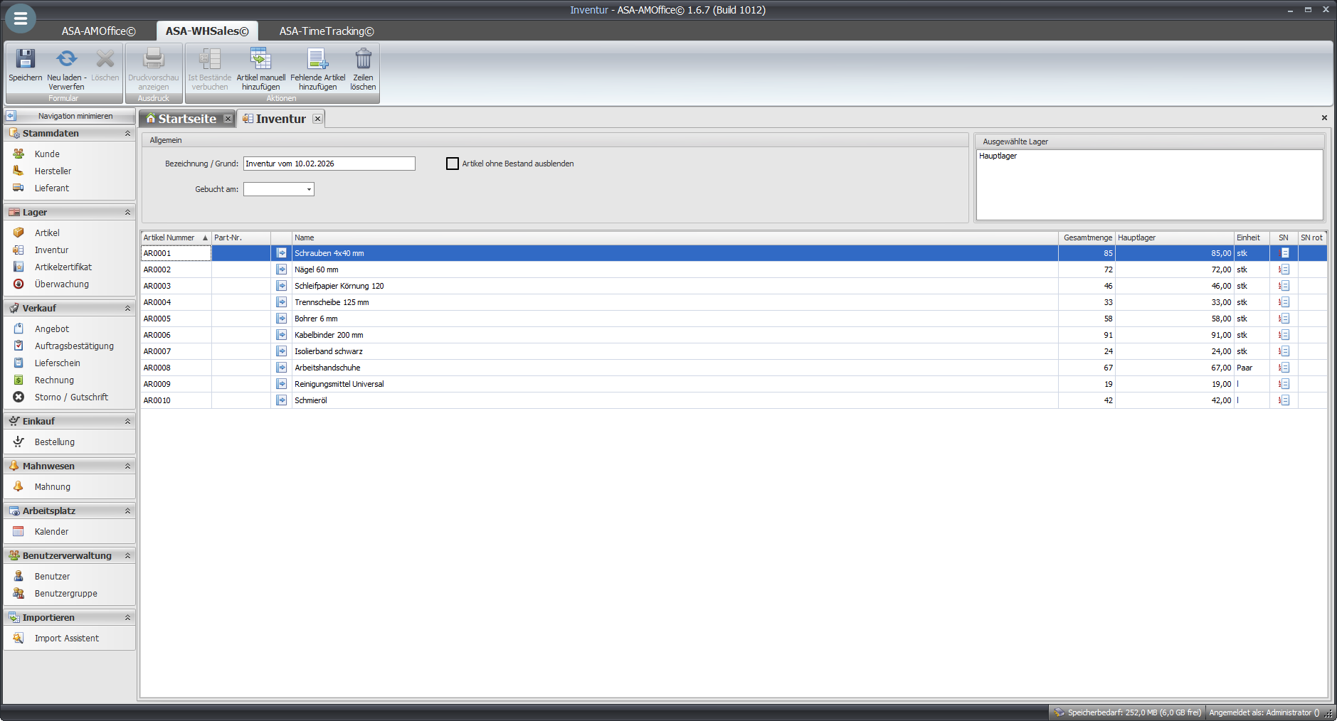The image size is (1337, 721).
Task: Click the Zeilen löschen trash icon
Action: tap(363, 60)
